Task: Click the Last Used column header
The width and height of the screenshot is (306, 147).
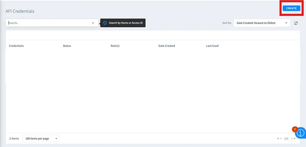Action: pos(212,46)
